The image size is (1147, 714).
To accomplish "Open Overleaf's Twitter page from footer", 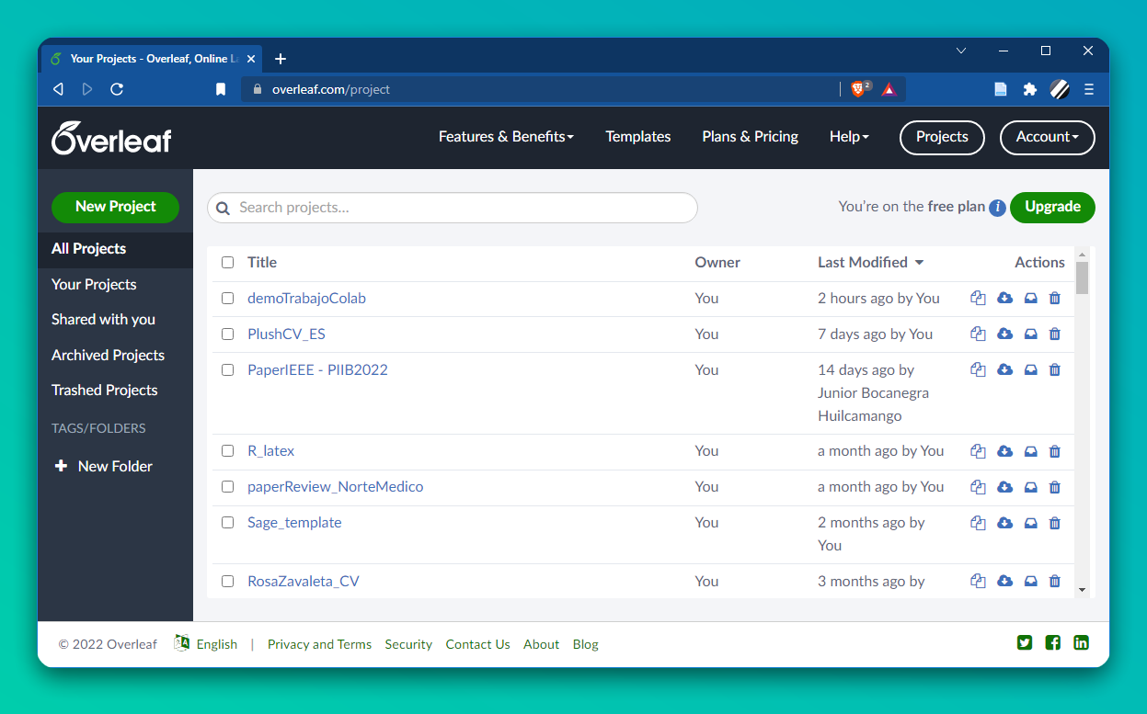I will pyautogui.click(x=1025, y=643).
